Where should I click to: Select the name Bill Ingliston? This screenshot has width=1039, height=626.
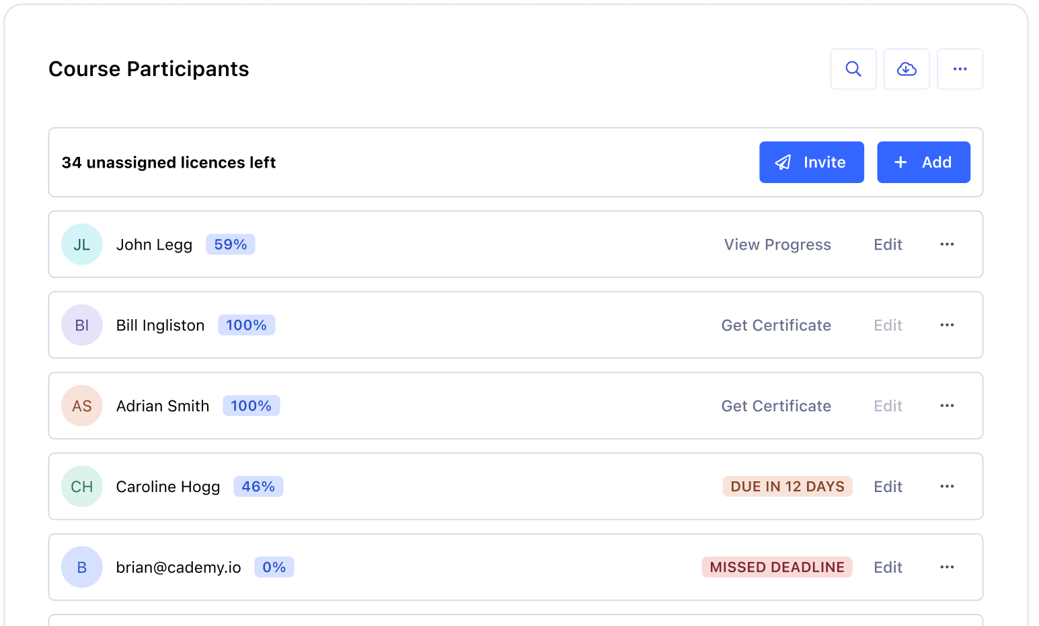coord(160,325)
